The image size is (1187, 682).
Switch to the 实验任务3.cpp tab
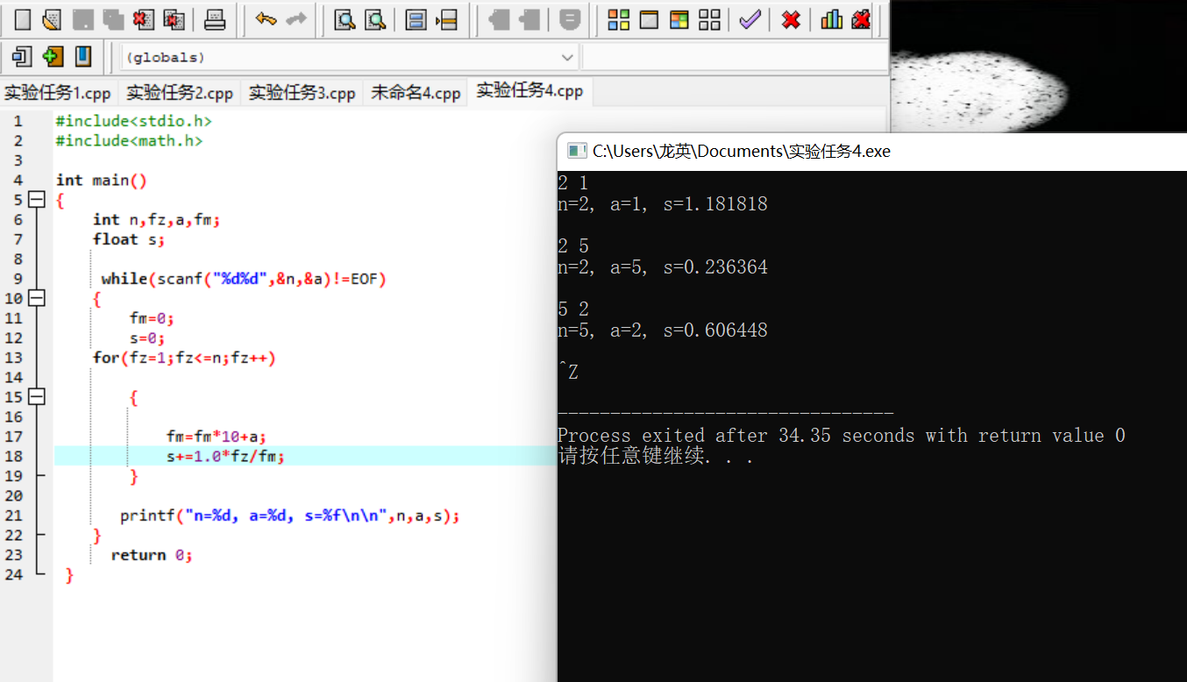click(x=302, y=93)
